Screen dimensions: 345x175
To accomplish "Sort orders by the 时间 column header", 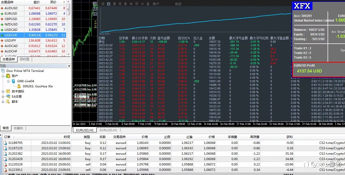I will tap(51, 137).
